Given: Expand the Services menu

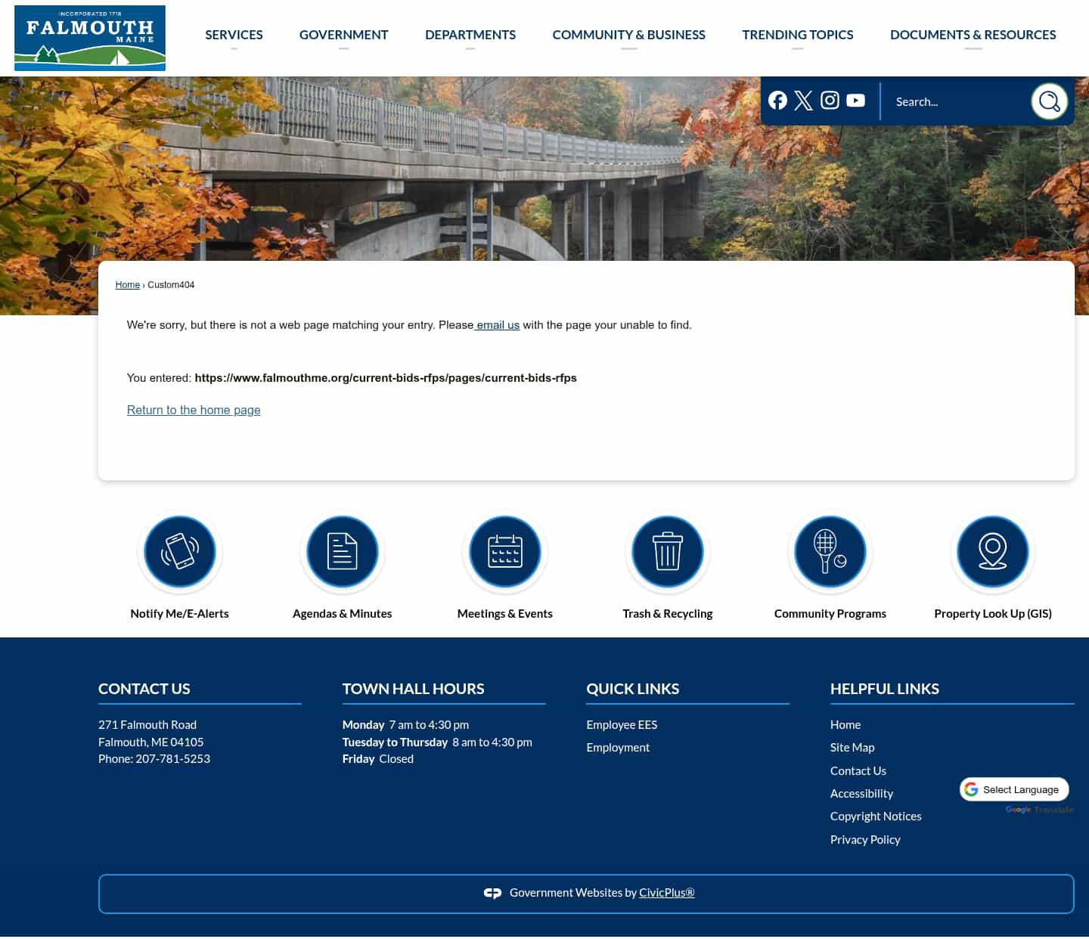Looking at the screenshot, I should [234, 35].
